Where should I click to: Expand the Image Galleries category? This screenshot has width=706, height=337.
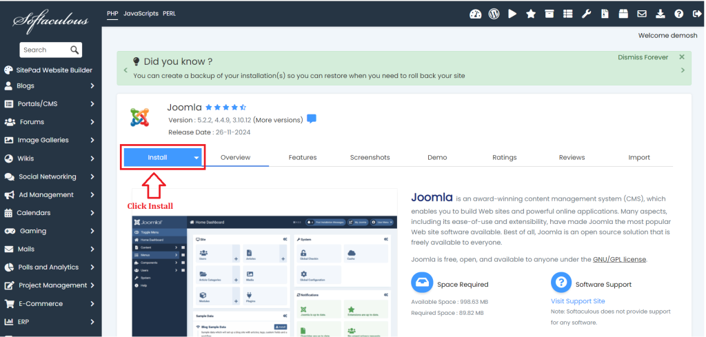50,141
